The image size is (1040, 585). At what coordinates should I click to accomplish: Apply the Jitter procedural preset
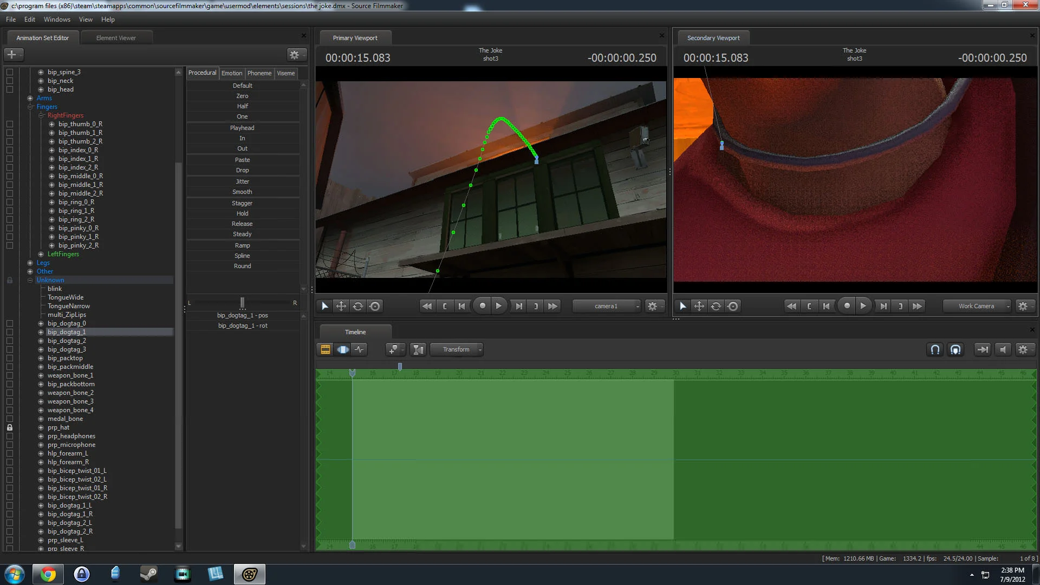tap(243, 181)
